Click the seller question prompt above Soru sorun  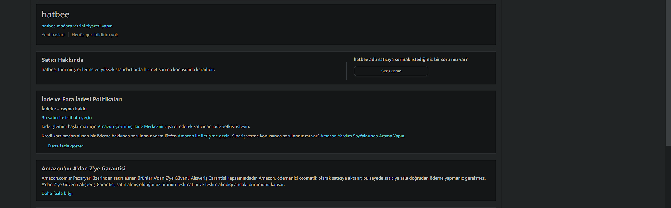click(x=410, y=59)
